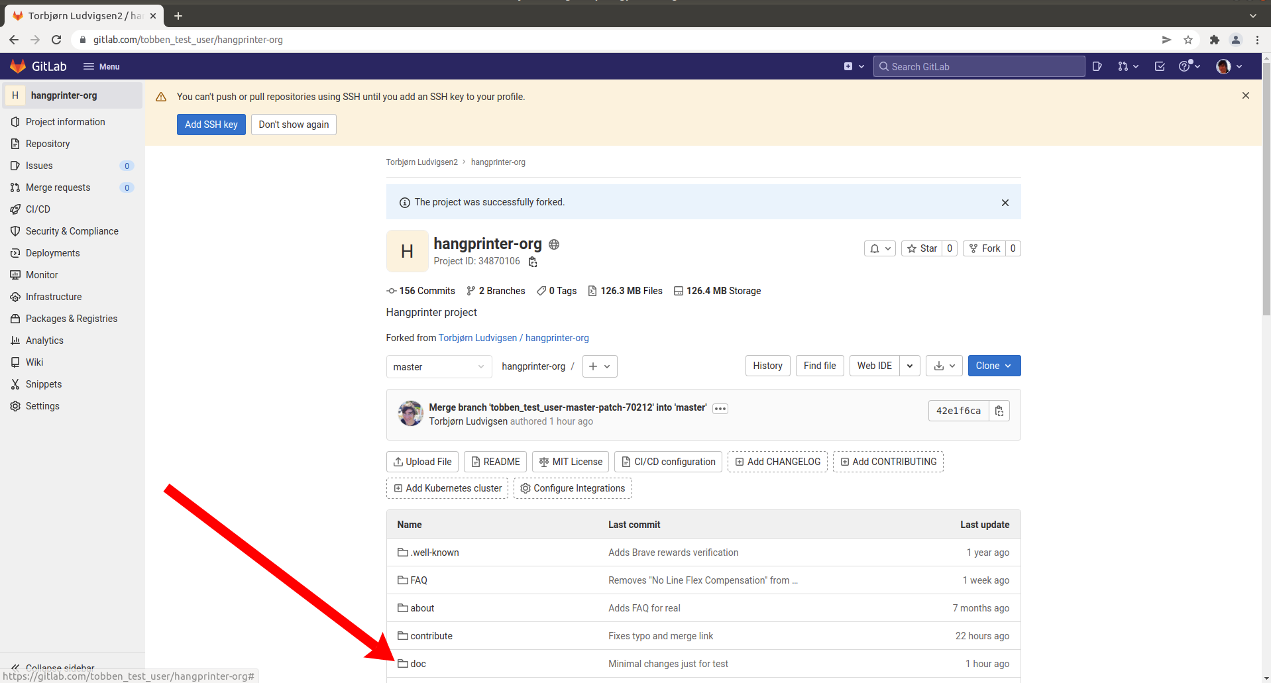Open the To-Do list icon

(x=1160, y=66)
